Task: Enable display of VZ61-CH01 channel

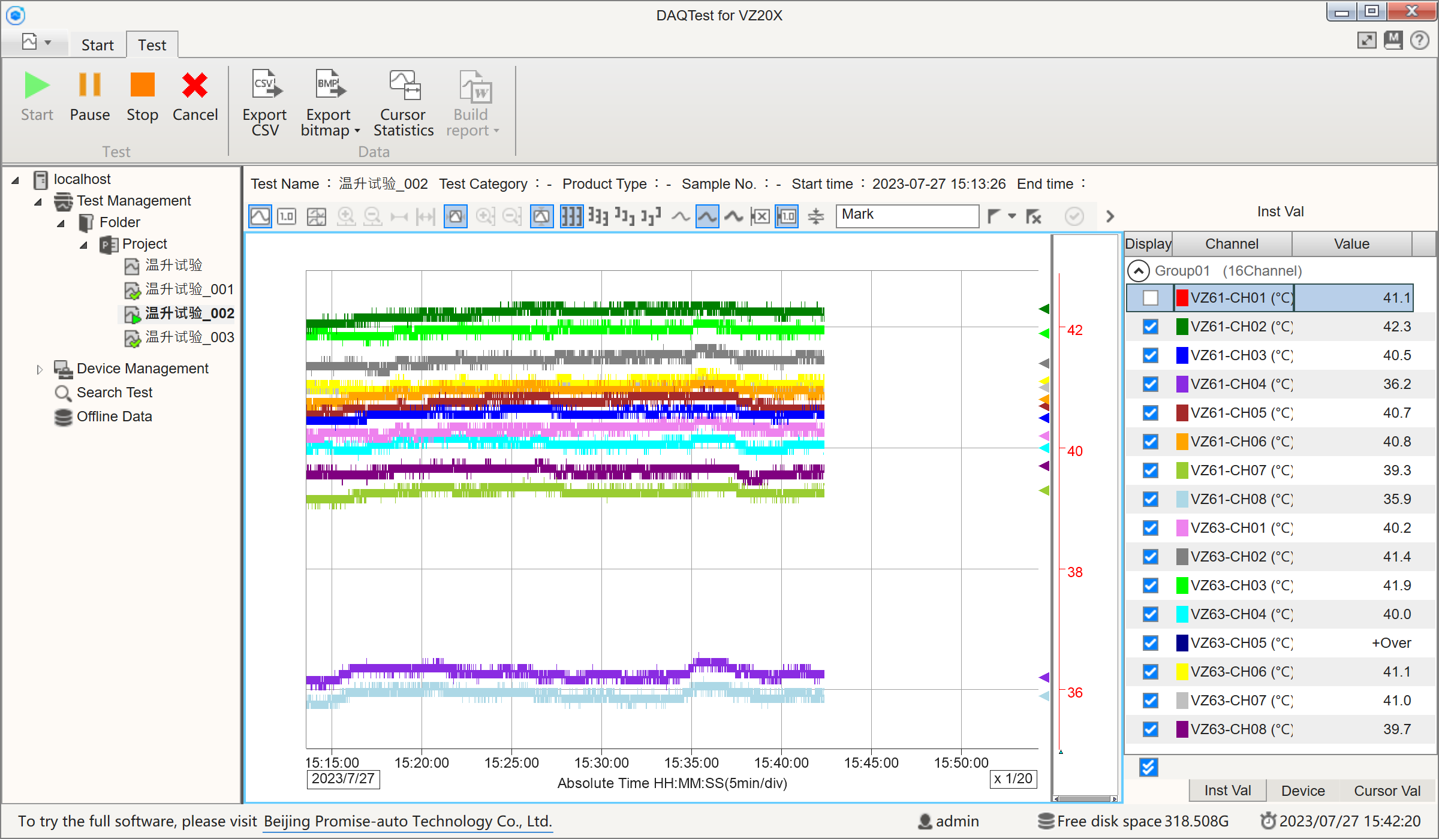Action: click(x=1150, y=298)
